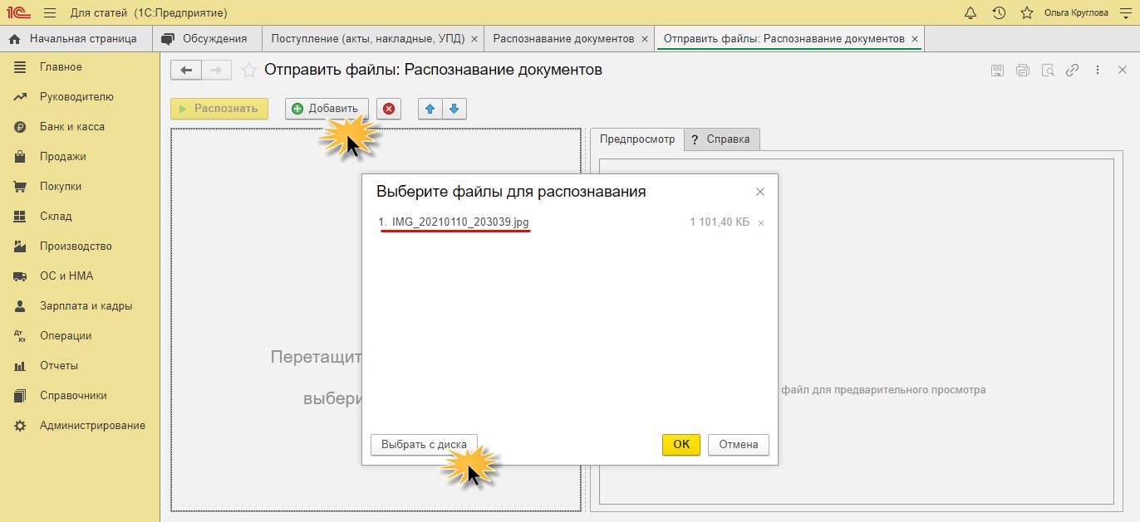Click the save diskette icon
The width and height of the screenshot is (1140, 522).
click(x=997, y=71)
